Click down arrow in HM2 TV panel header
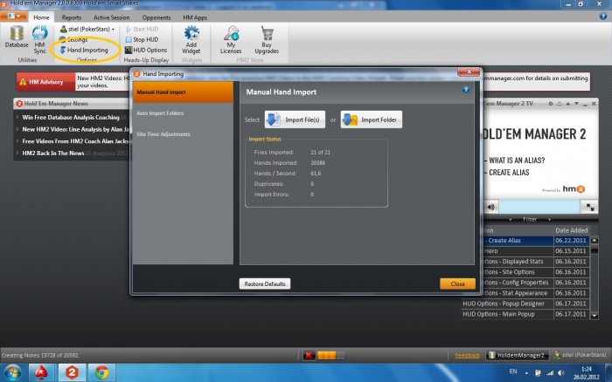Screen dimensions: 612x382 [x=576, y=104]
